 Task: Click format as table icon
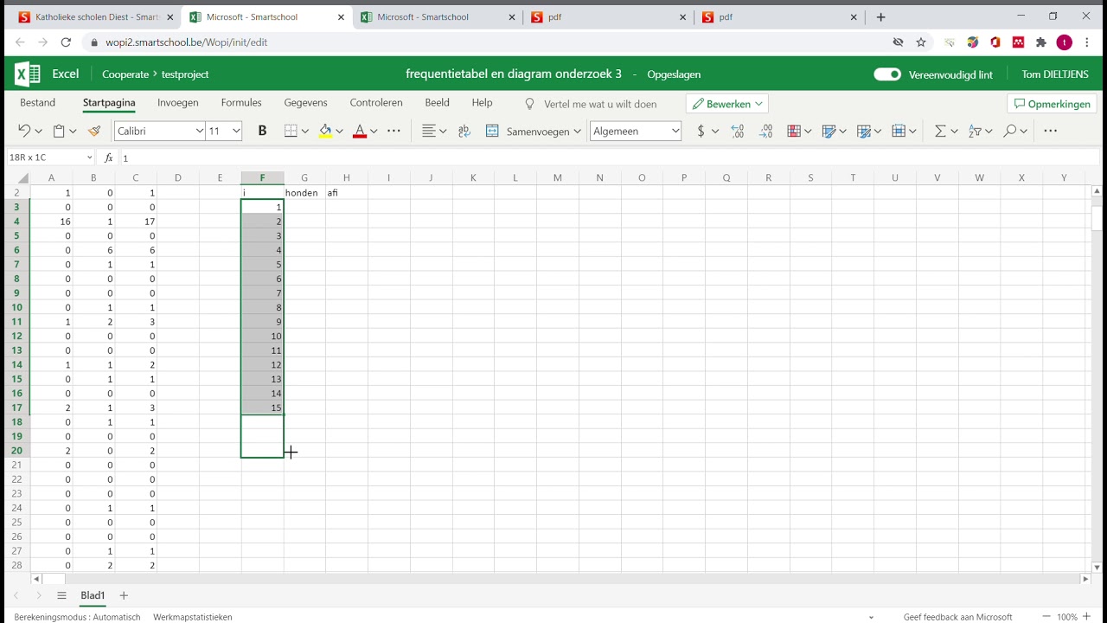click(x=863, y=131)
